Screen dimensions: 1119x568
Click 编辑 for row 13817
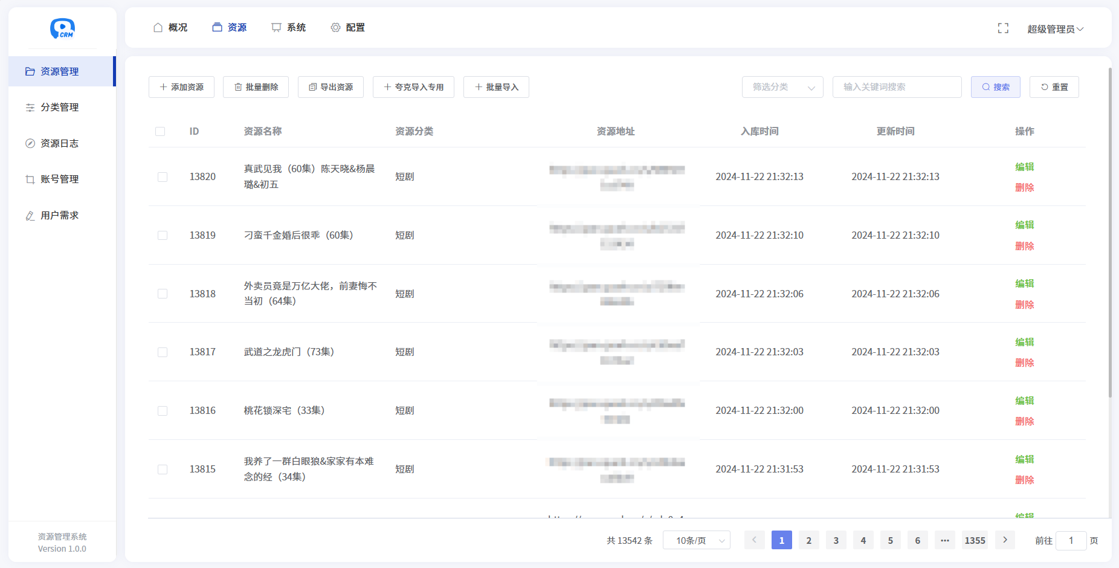1025,342
